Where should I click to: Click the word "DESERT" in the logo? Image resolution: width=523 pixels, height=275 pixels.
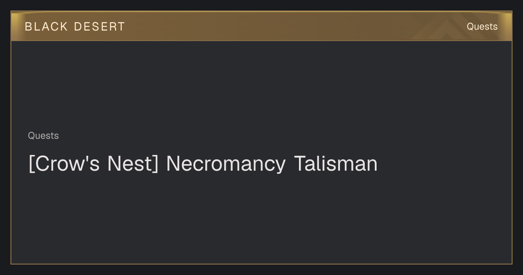coord(99,27)
